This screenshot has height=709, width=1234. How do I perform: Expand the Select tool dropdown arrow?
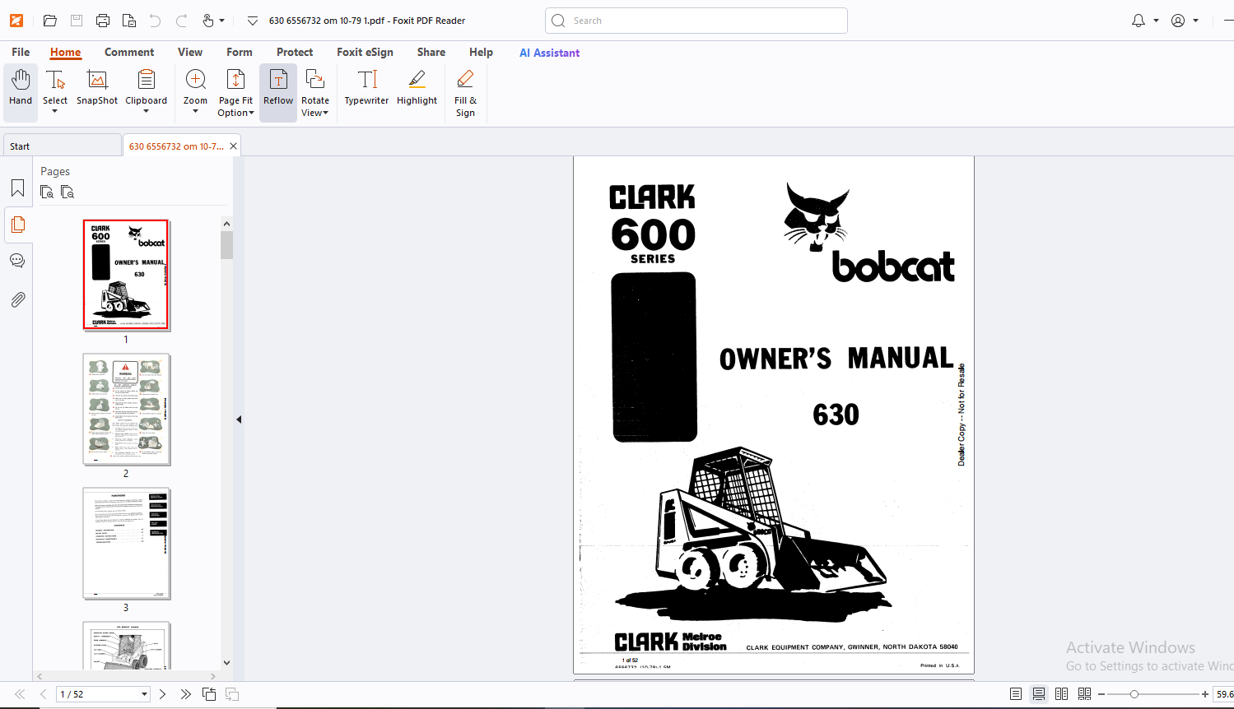click(x=55, y=112)
